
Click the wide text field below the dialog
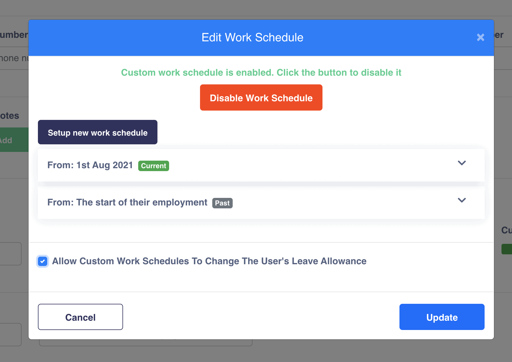(146, 343)
